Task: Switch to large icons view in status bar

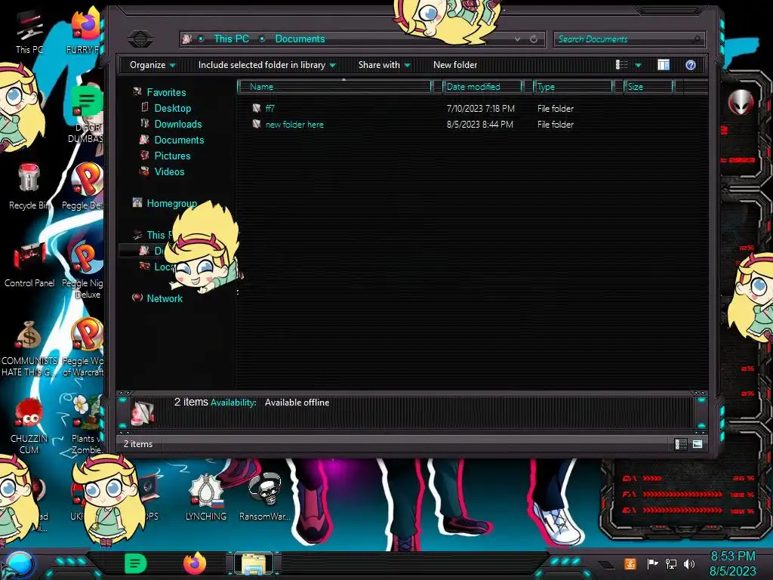Action: tap(698, 444)
